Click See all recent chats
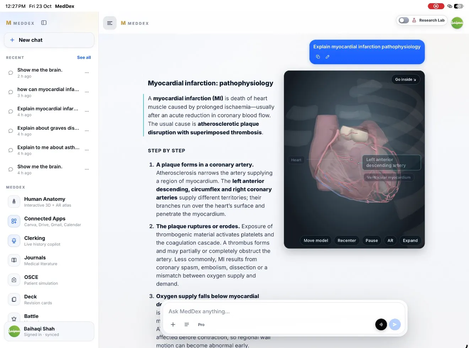Viewport: 469px width, 348px height. (84, 57)
